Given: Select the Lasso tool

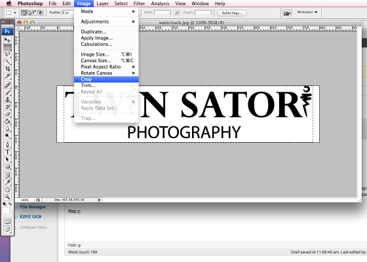Looking at the screenshot, I should point(7,54).
